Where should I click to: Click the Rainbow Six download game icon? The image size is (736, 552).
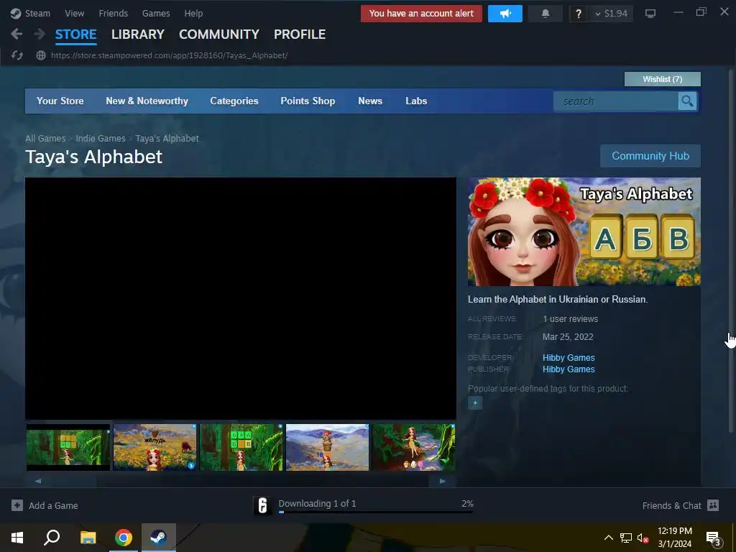[263, 505]
